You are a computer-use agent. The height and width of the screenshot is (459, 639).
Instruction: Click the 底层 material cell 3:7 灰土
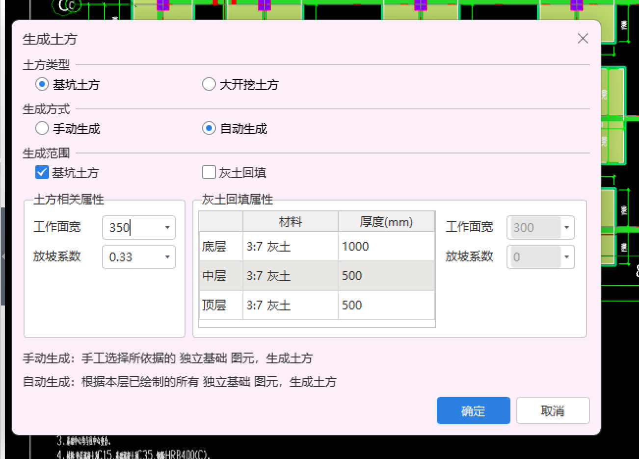291,246
